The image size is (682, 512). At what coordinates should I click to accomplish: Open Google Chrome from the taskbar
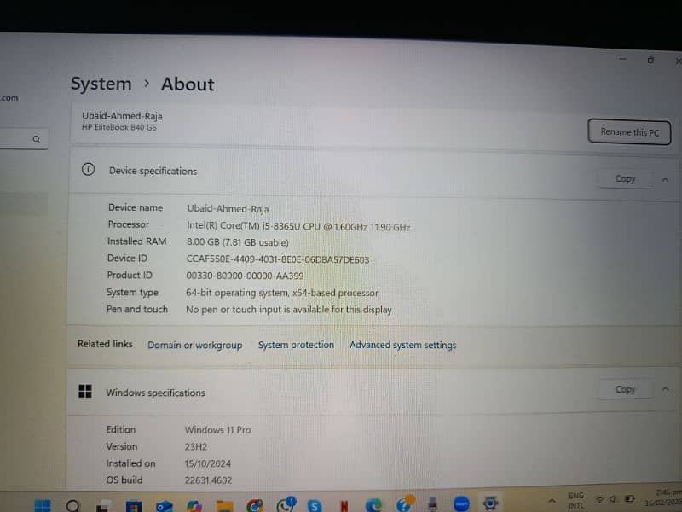[254, 504]
